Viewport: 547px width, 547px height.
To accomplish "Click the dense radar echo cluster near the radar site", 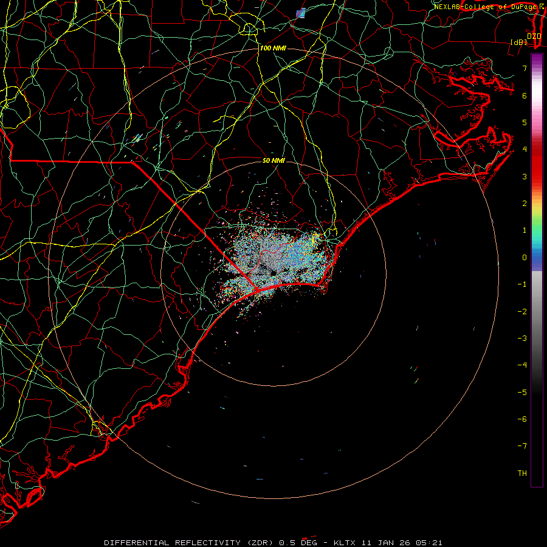I will point(275,260).
